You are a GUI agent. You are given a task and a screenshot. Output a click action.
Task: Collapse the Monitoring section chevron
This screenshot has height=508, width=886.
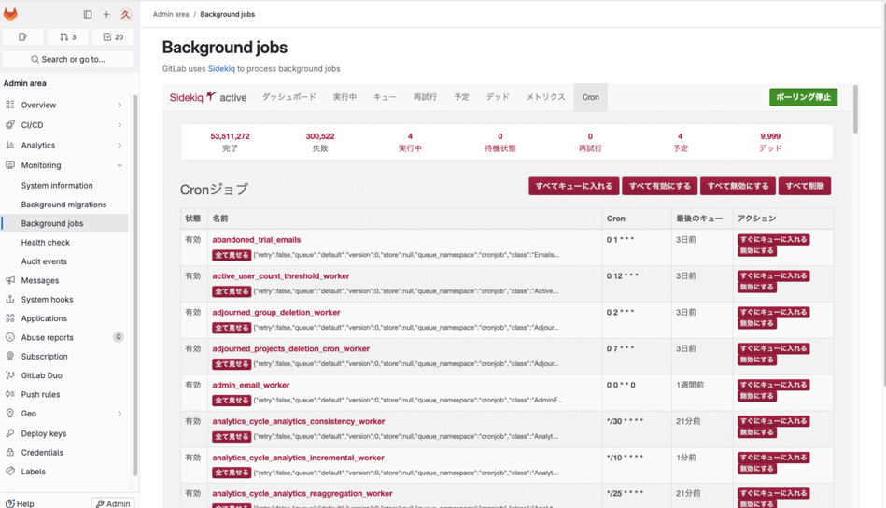pos(120,165)
